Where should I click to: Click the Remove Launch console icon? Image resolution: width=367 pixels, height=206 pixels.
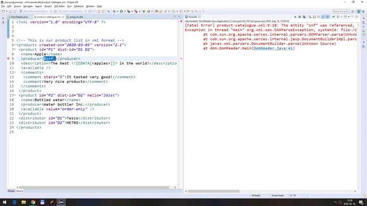point(299,17)
